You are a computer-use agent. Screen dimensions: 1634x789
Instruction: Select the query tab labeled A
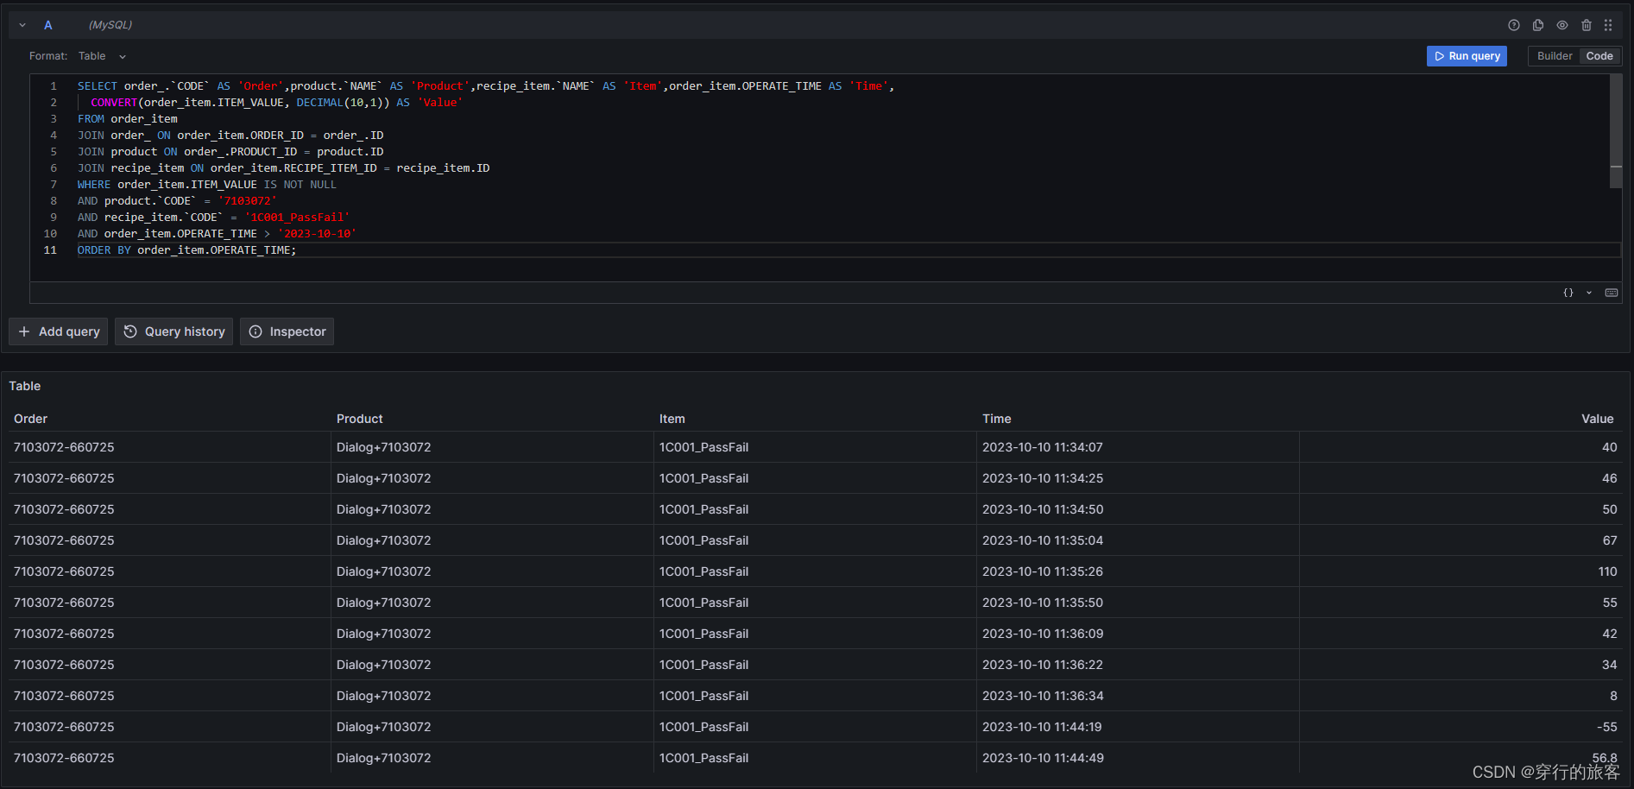(48, 25)
